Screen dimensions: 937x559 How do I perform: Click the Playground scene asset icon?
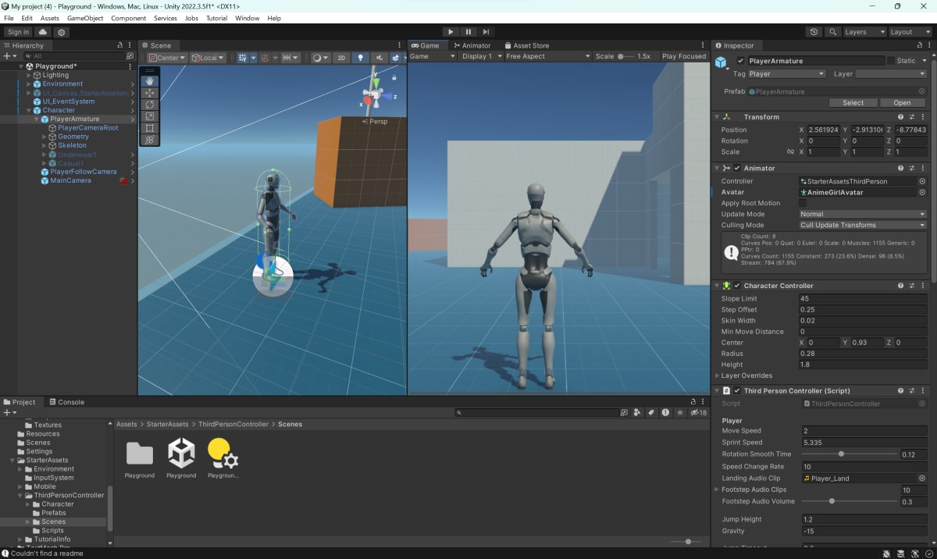pos(181,453)
